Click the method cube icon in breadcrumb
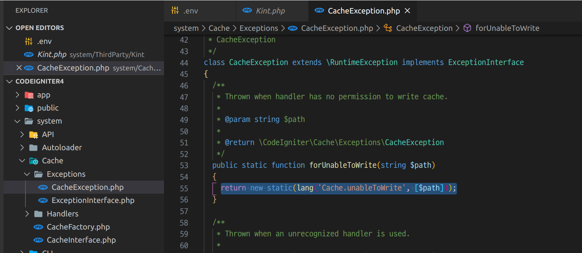582x253 pixels. 467,28
